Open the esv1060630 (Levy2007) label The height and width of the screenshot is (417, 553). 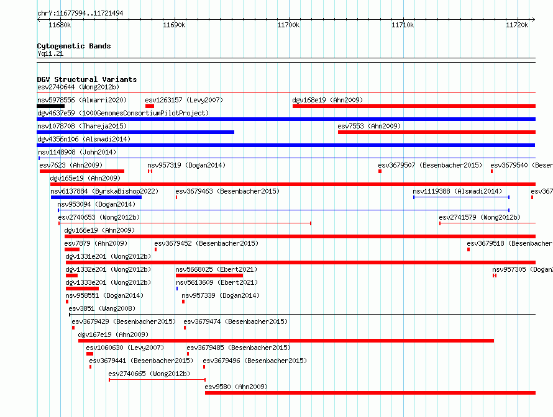(x=125, y=347)
